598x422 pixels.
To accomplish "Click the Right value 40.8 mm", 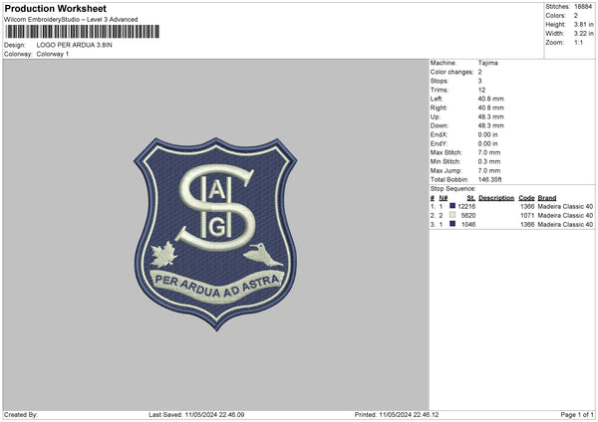I will pyautogui.click(x=490, y=107).
